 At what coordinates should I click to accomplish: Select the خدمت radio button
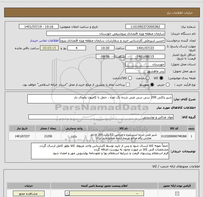(x=148, y=78)
